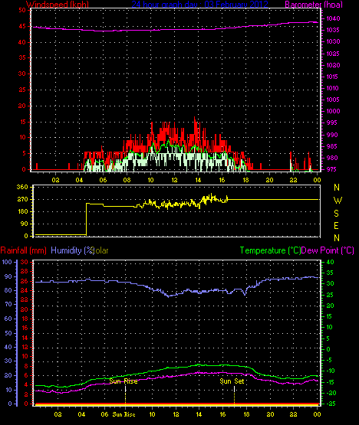Click the E compass letter beside wind direction

coord(336,225)
